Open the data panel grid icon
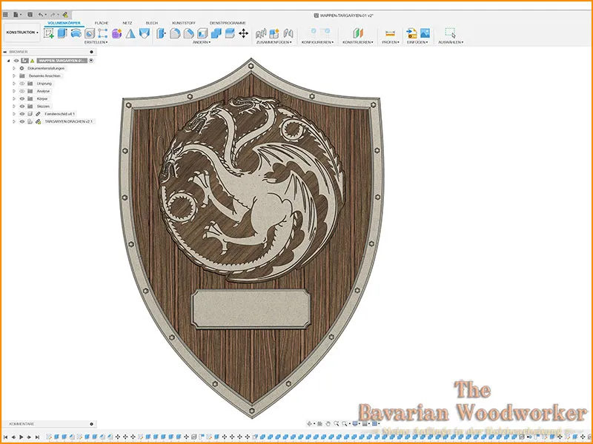 (5, 15)
